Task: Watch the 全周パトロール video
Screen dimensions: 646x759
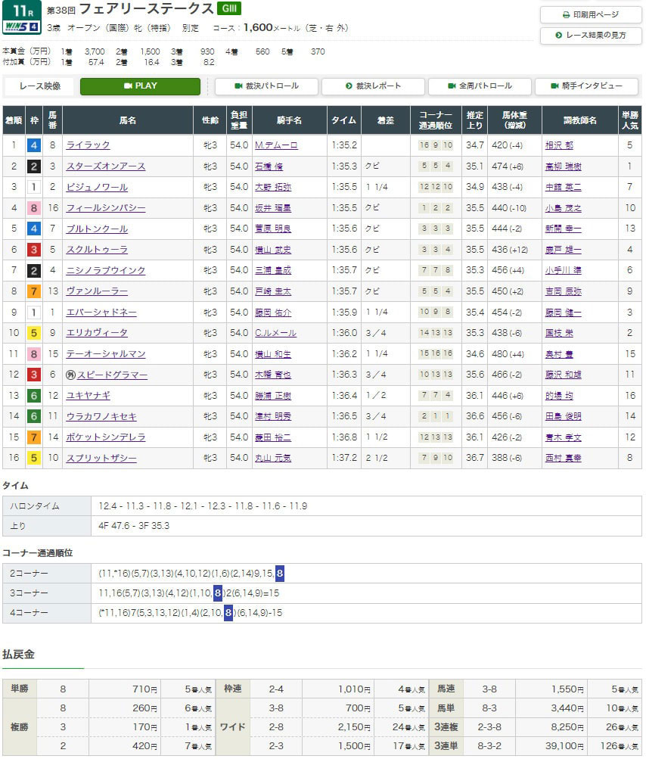Action: (x=480, y=86)
